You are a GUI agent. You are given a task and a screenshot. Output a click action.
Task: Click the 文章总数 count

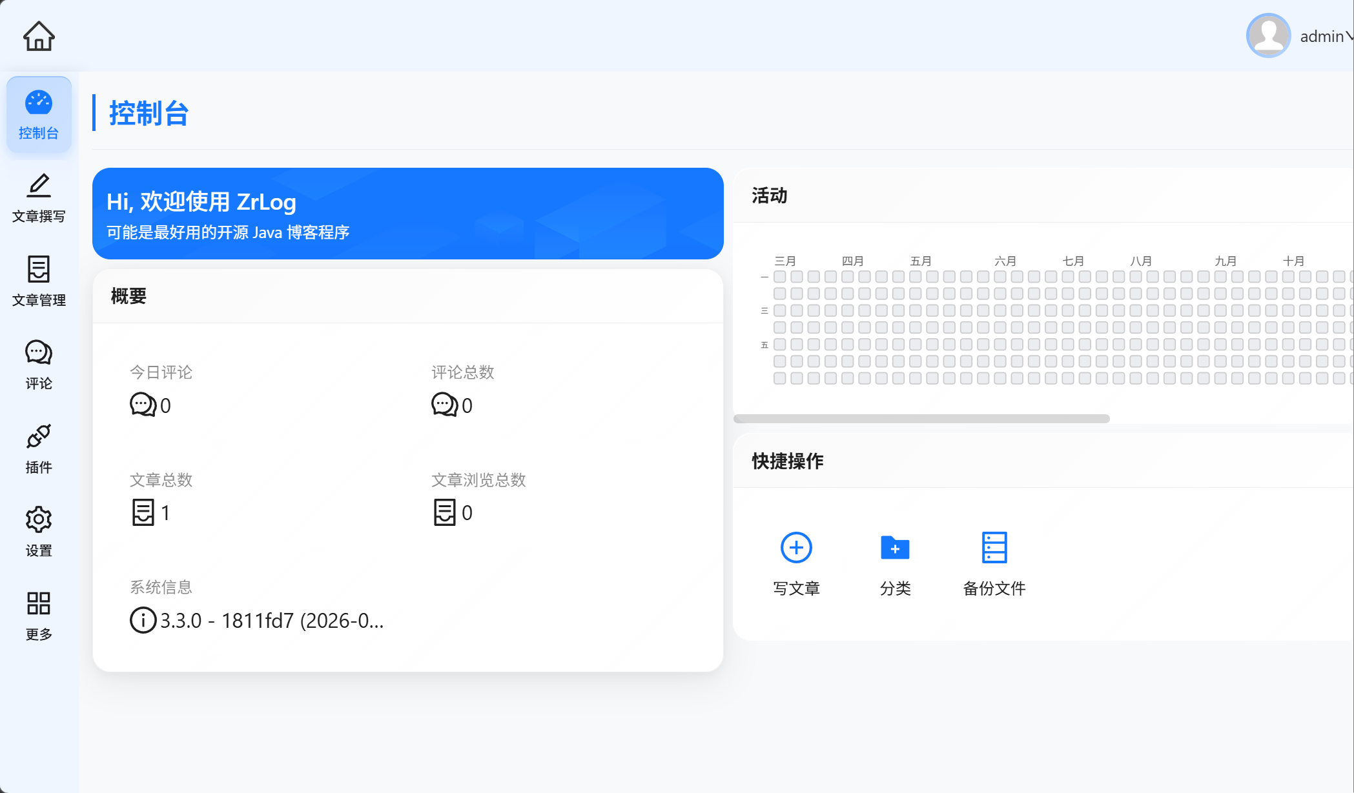pos(165,513)
